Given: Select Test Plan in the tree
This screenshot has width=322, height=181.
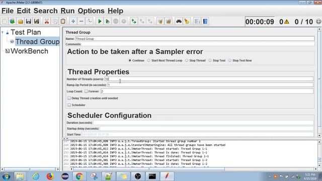Looking at the screenshot, I should pyautogui.click(x=26, y=32).
